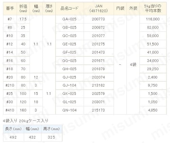Click the GK-025 product code
This screenshot has height=143, width=170.
pyautogui.click(x=69, y=94)
